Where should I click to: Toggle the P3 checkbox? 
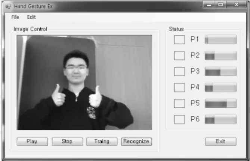pos(179,71)
